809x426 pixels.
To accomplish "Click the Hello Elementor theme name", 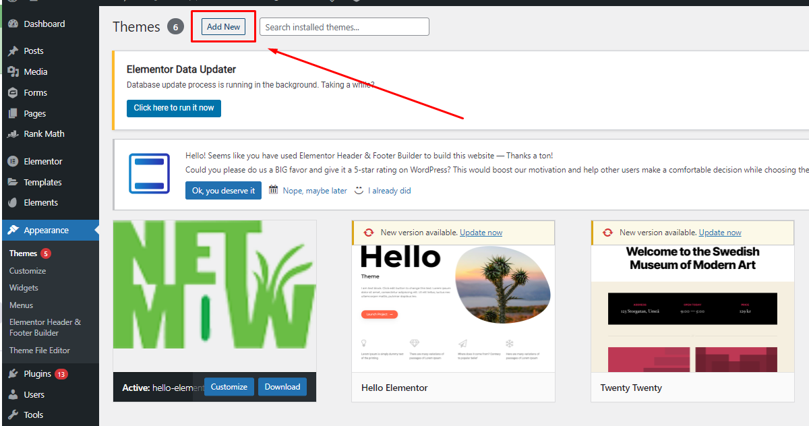I will [394, 388].
